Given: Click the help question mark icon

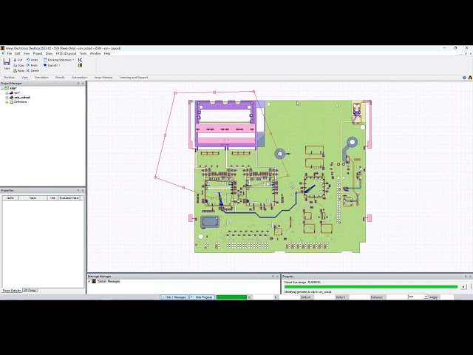Looking at the screenshot, I should pos(465,78).
